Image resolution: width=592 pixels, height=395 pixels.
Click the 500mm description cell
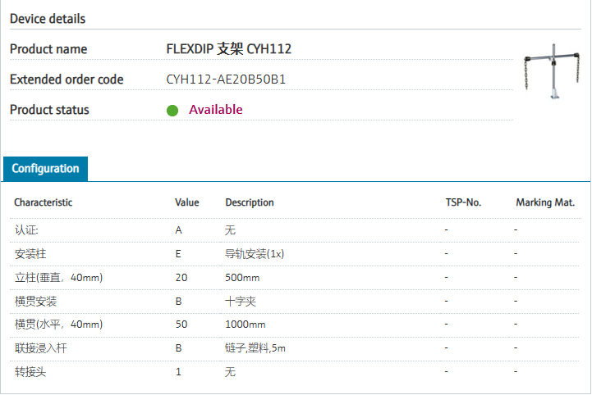[243, 278]
